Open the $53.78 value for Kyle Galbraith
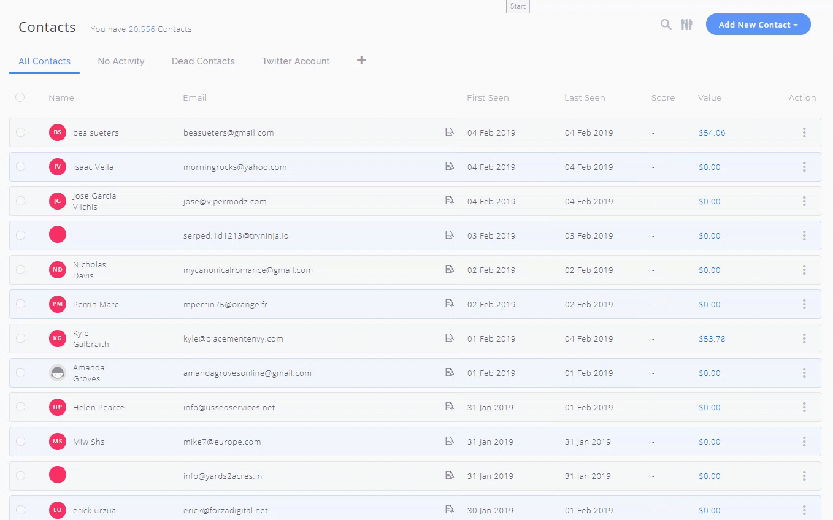Image resolution: width=833 pixels, height=520 pixels. (712, 338)
